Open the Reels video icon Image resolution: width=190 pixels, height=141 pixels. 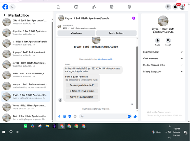[76, 7]
